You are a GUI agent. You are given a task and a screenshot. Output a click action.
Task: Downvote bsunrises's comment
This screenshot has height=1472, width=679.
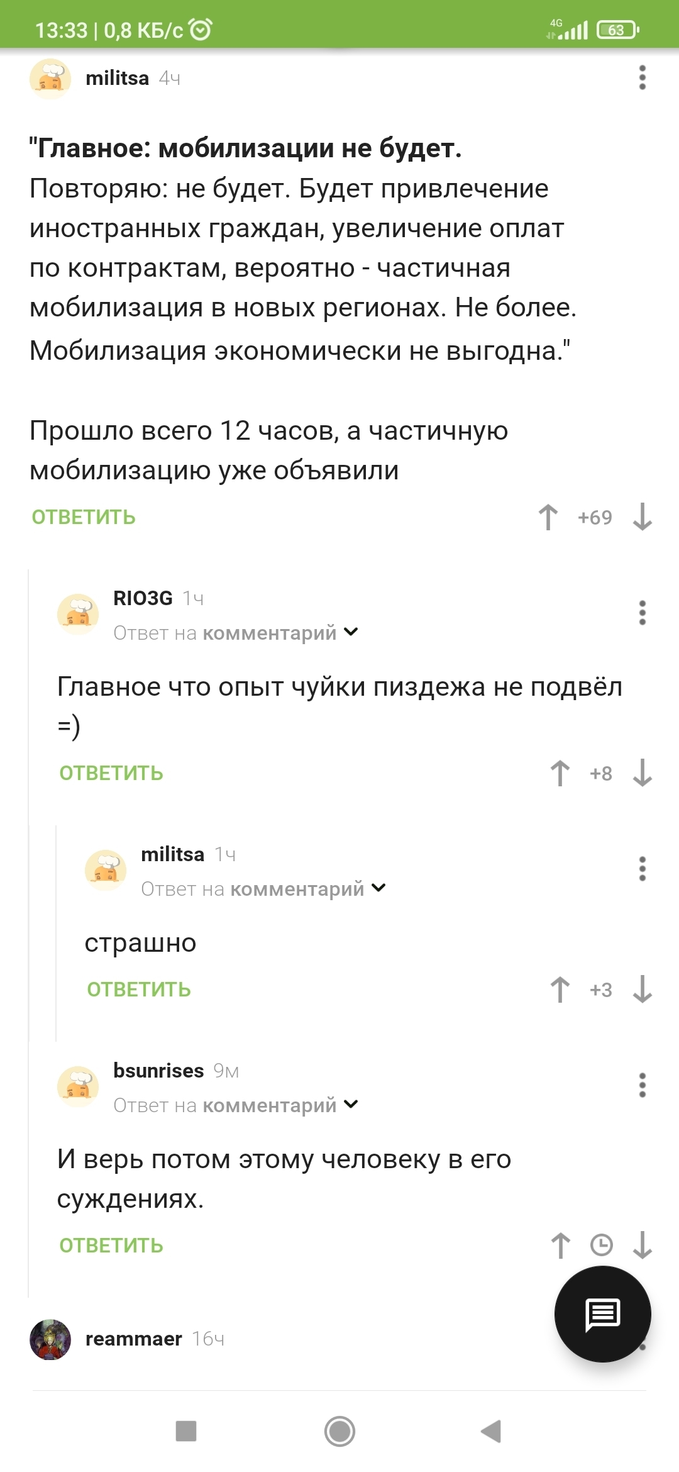[642, 1245]
